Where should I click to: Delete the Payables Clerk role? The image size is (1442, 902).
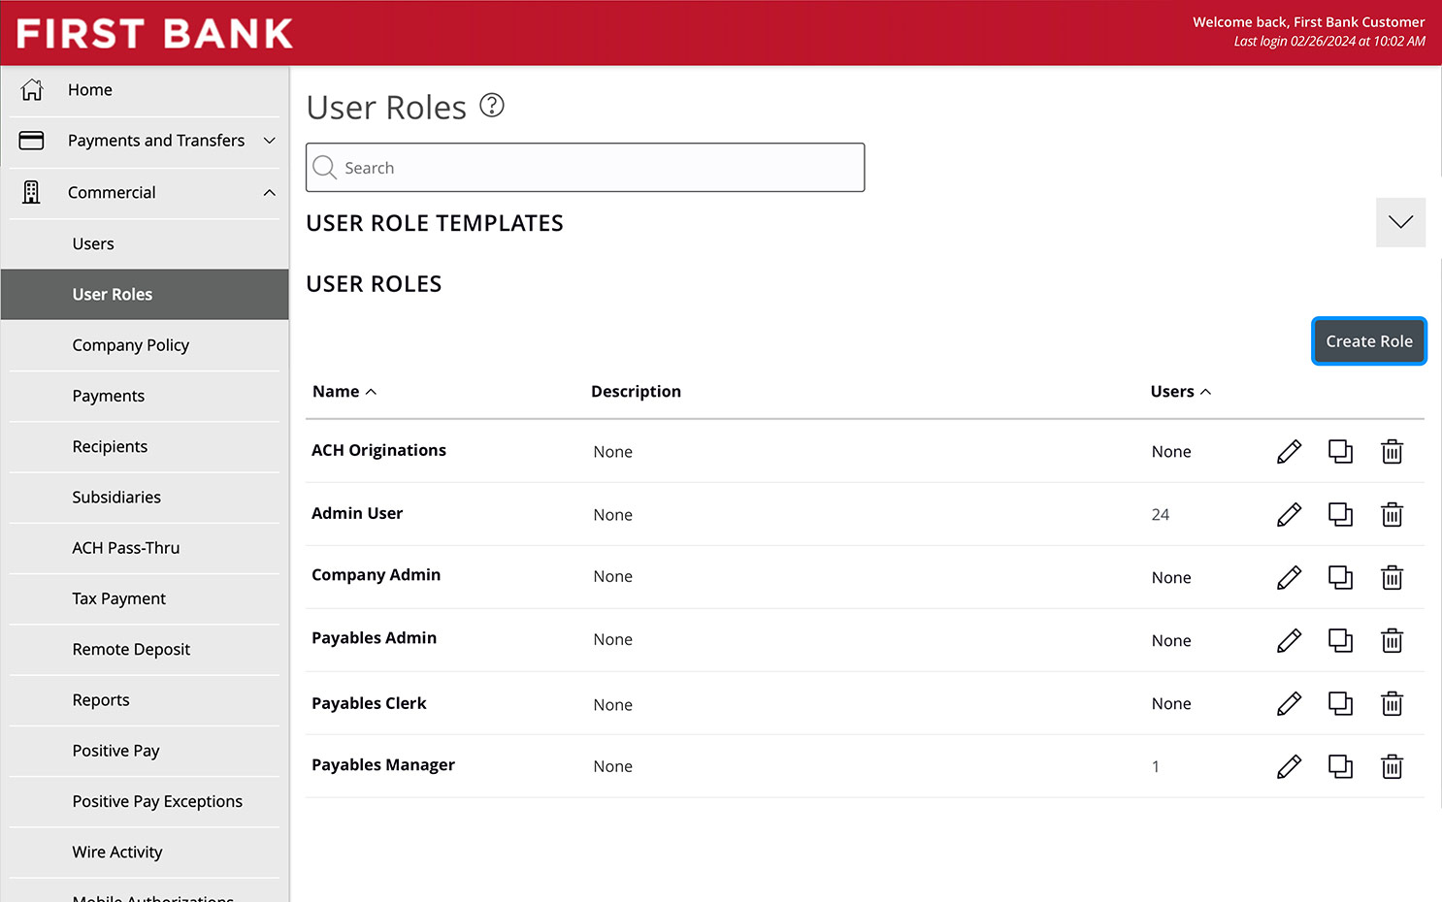(1392, 704)
